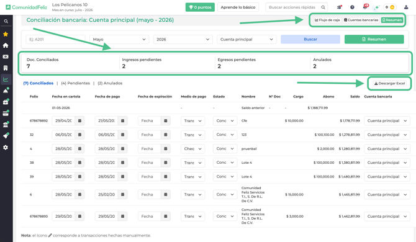The width and height of the screenshot is (416, 242).
Task: Open calendar for folio 32 fecha de pago
Action: click(x=122, y=135)
